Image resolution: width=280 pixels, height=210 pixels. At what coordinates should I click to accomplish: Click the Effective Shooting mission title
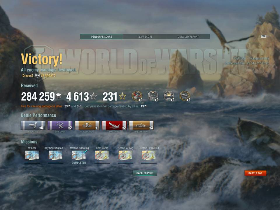79,148
